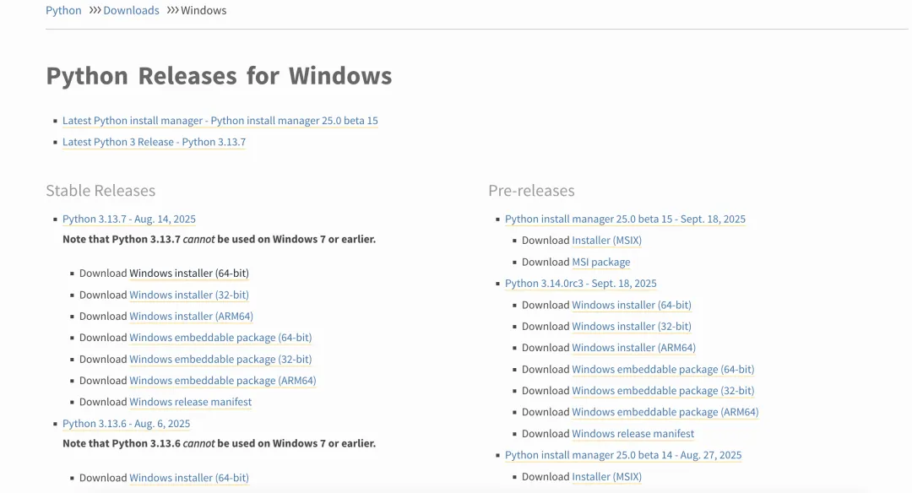The image size is (912, 493).
Task: Open Python 3.13.7 Aug. 14, 2025 release
Action: point(129,219)
